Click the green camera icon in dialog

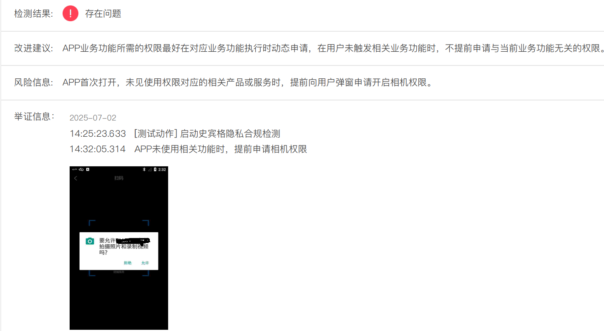90,241
